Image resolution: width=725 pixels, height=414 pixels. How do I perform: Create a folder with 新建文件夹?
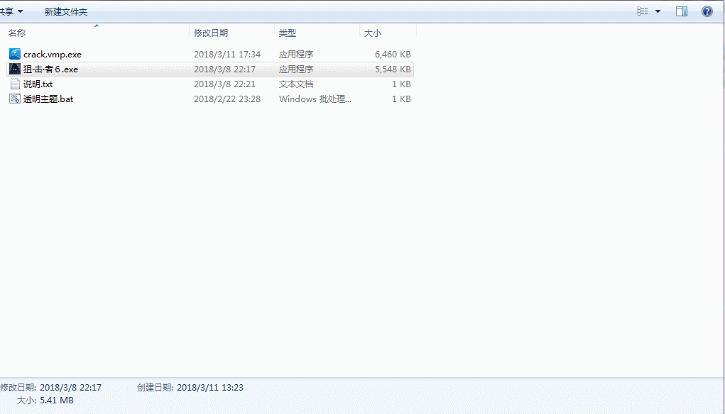(65, 11)
